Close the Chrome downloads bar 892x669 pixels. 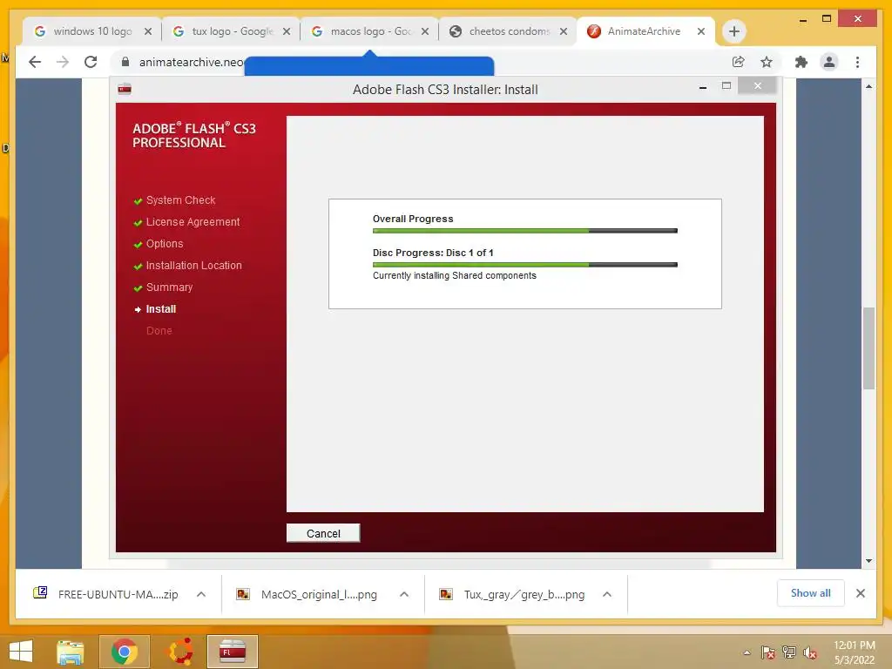click(860, 593)
